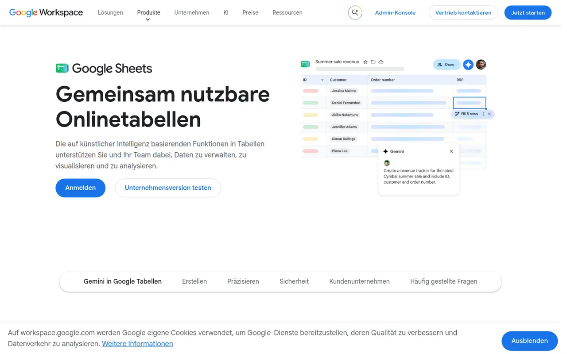Click the folder icon beside Summer sale revenue
This screenshot has width=567, height=354.
pyautogui.click(x=373, y=62)
